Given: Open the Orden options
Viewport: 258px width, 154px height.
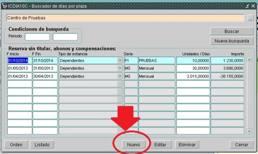Looking at the screenshot, I should tap(16, 145).
